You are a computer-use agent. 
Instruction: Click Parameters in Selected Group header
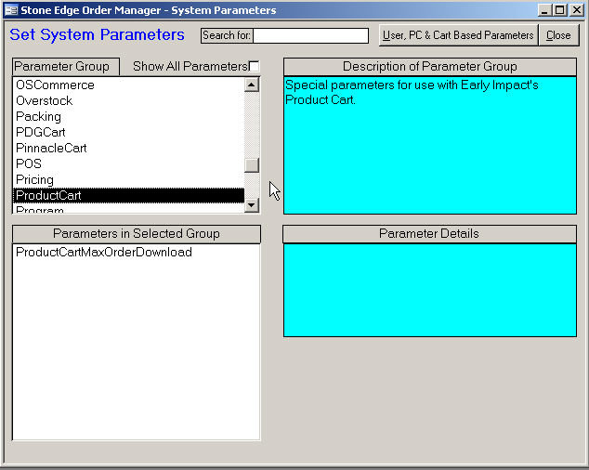pyautogui.click(x=136, y=234)
